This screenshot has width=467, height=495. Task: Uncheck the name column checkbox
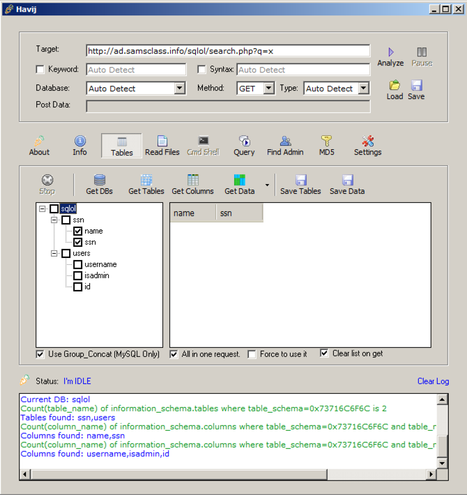pyautogui.click(x=77, y=231)
